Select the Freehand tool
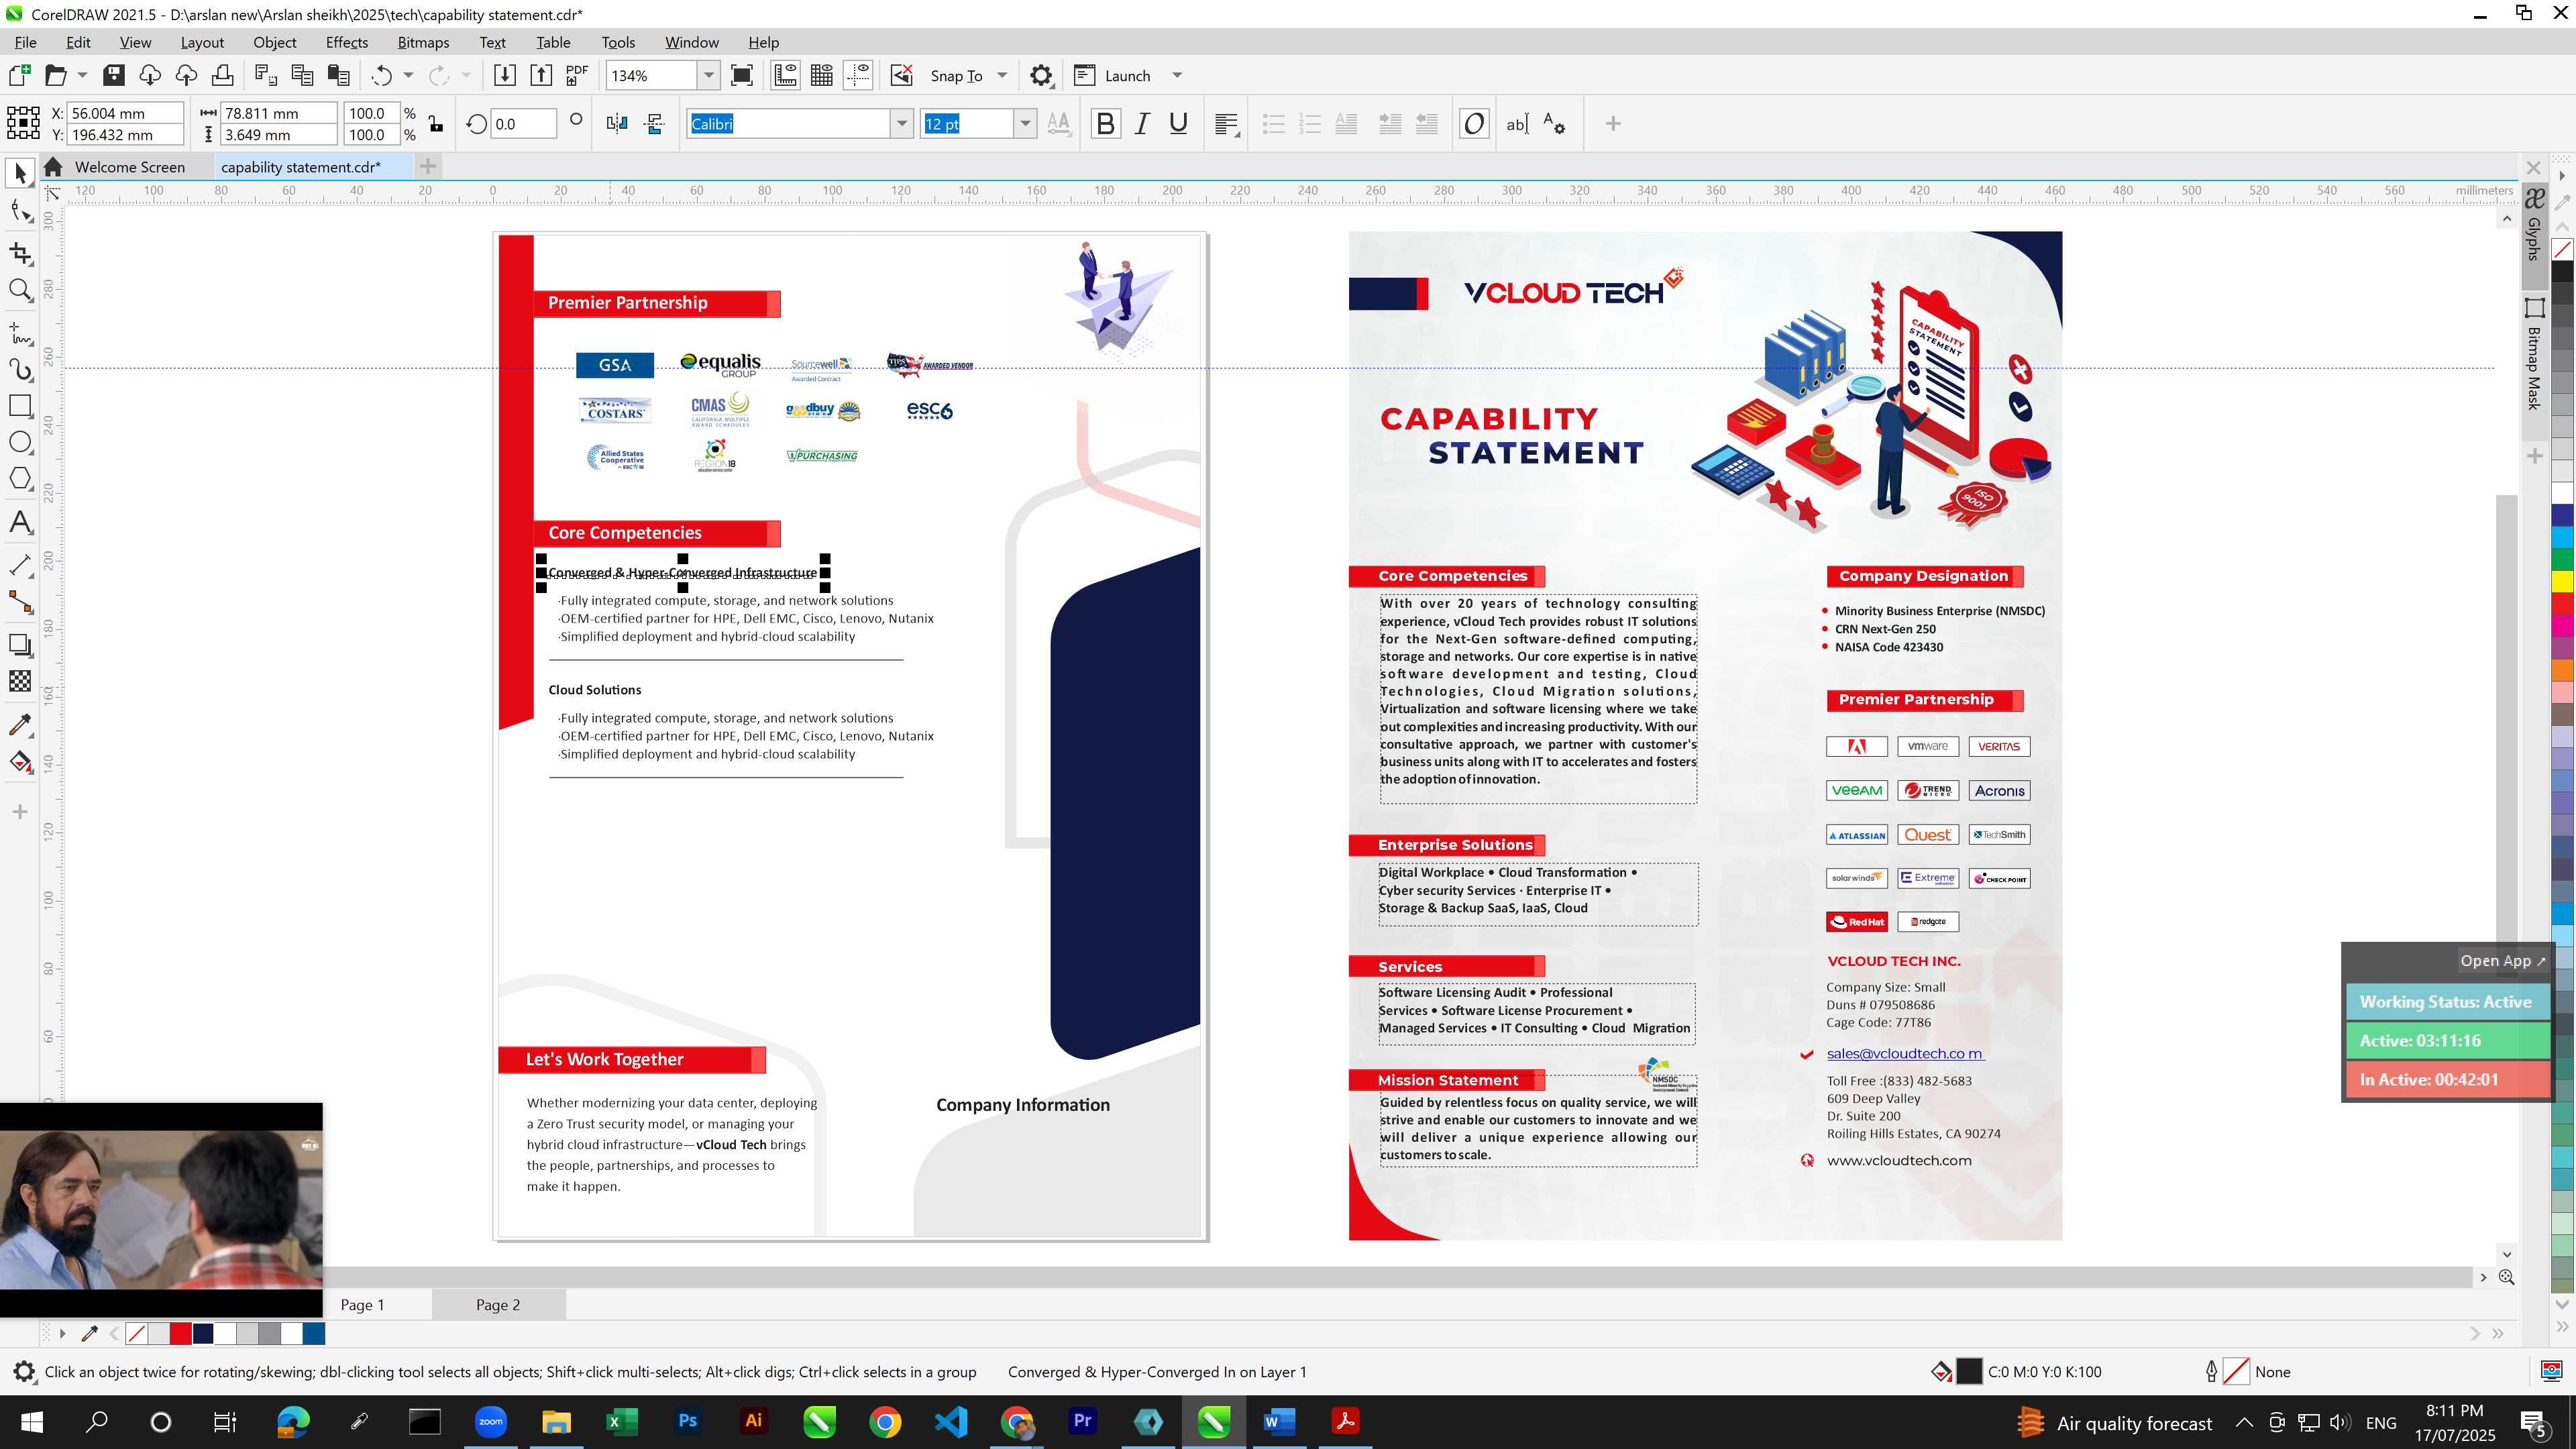The width and height of the screenshot is (2576, 1449). point(20,332)
